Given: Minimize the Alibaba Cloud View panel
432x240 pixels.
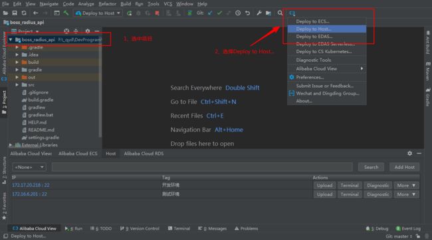Looking at the screenshot, I should pos(419,154).
